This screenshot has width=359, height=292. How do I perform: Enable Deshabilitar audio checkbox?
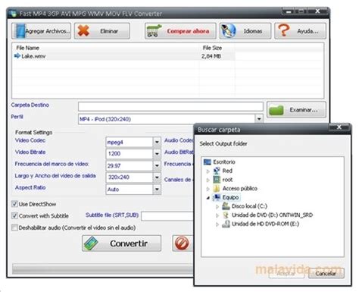click(x=14, y=228)
